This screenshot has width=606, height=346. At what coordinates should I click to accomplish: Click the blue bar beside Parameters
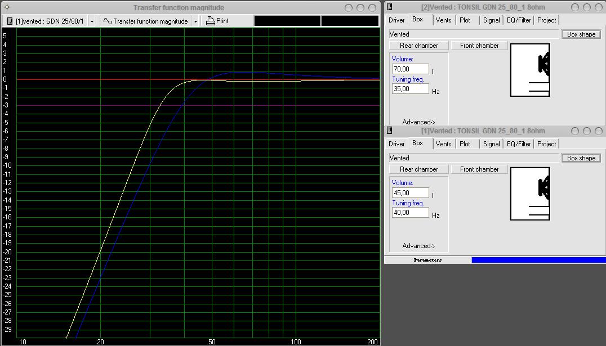click(x=538, y=260)
